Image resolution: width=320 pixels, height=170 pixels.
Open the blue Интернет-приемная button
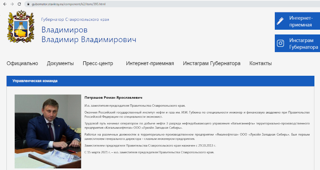(x=297, y=21)
